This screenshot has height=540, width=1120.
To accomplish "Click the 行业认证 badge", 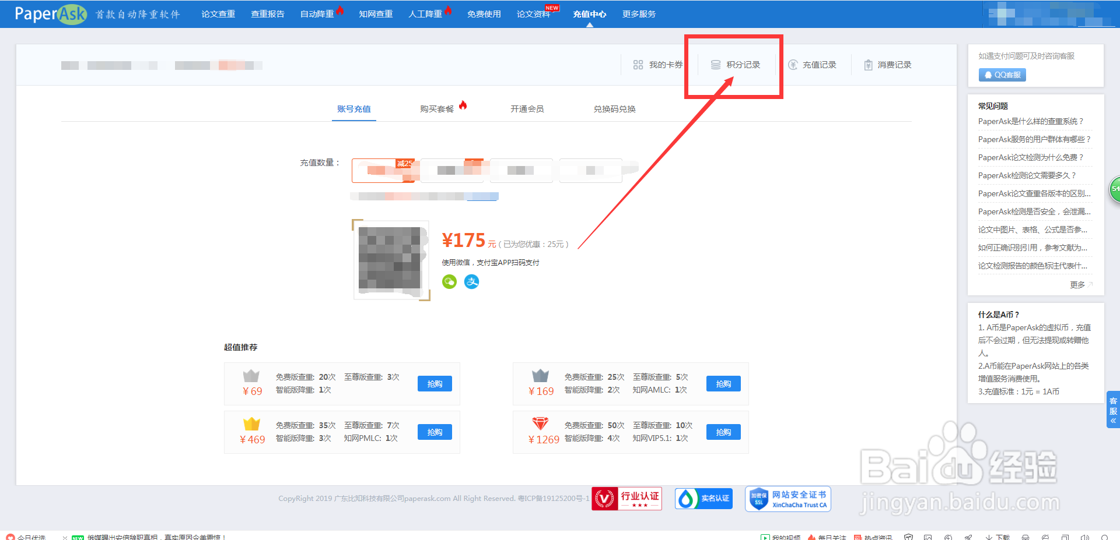I will 627,499.
